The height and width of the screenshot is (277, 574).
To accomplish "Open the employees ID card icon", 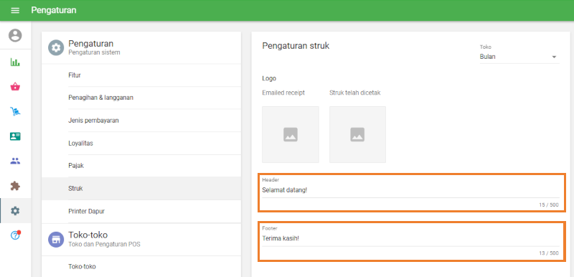I will 15,136.
